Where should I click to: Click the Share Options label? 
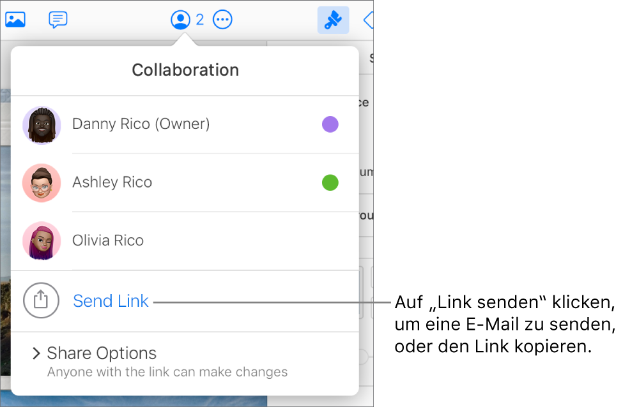click(x=102, y=353)
